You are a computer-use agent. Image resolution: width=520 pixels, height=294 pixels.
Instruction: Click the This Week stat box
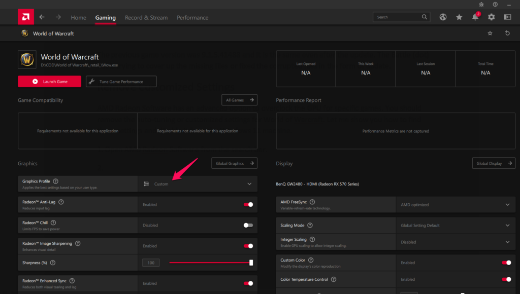(366, 68)
